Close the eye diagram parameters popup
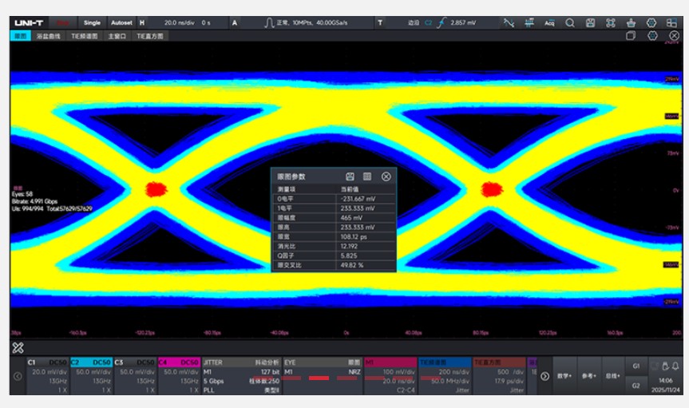Screen dimensions: 689x408 pyautogui.click(x=386, y=176)
